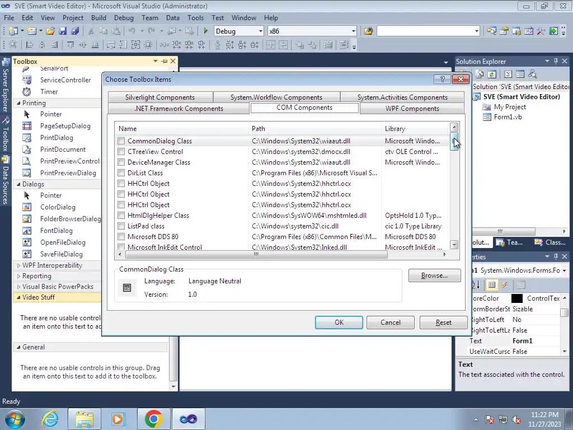Open the Debug configuration dropdown
Screen dimensions: 573x430
pos(260,31)
